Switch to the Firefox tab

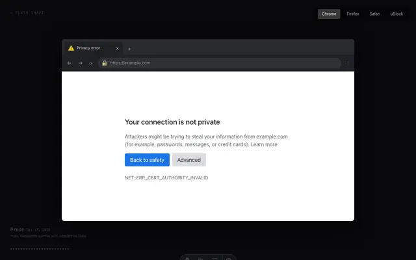tap(352, 14)
